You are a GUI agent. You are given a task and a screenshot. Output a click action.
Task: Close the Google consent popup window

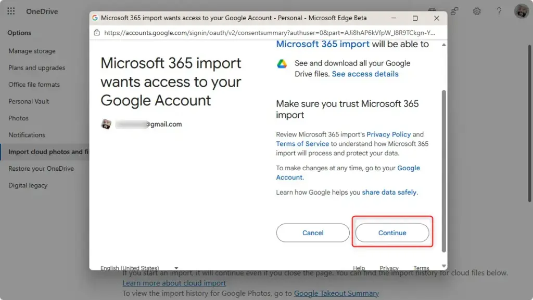coord(437,18)
